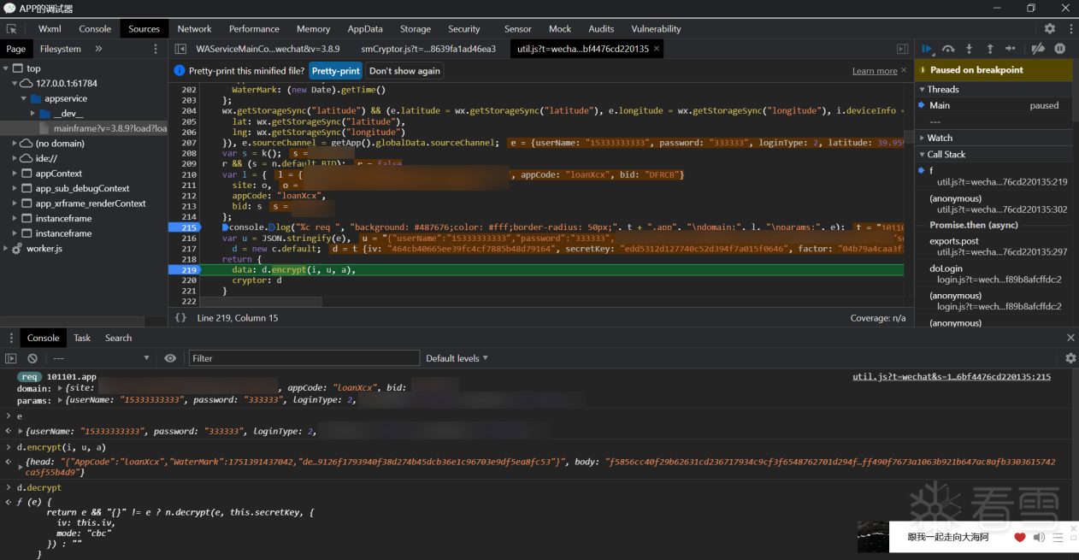Open the Learn more link
1079x560 pixels.
click(874, 71)
